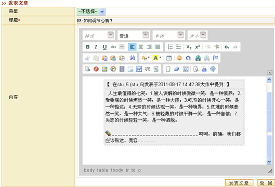Increase the indent
This screenshot has width=275, height=187.
[x=216, y=47]
